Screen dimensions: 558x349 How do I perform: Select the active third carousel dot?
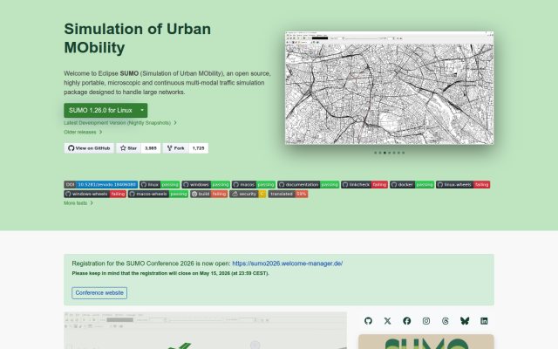[384, 153]
